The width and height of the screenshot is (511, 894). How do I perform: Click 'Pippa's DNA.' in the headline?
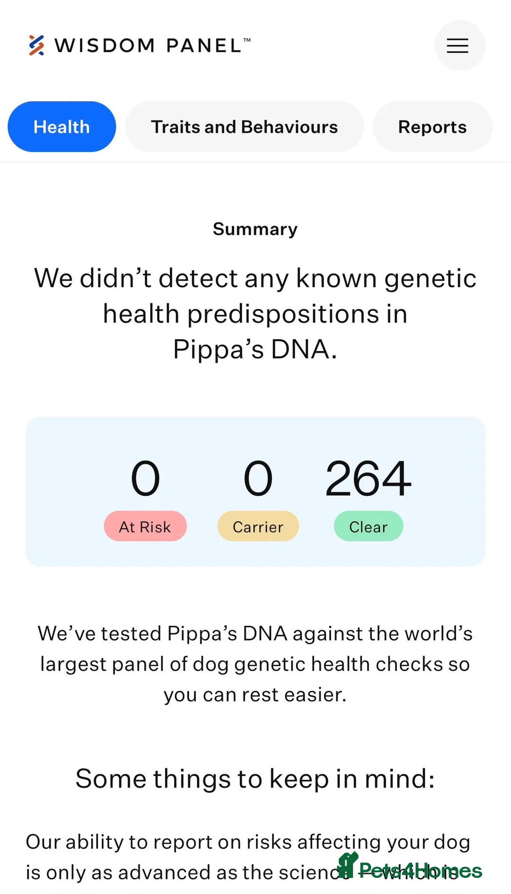(255, 350)
